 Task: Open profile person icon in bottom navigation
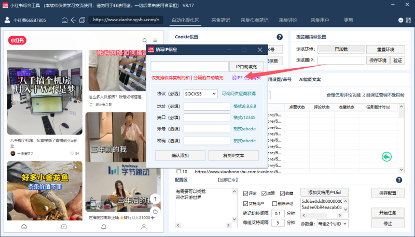pos(144,227)
